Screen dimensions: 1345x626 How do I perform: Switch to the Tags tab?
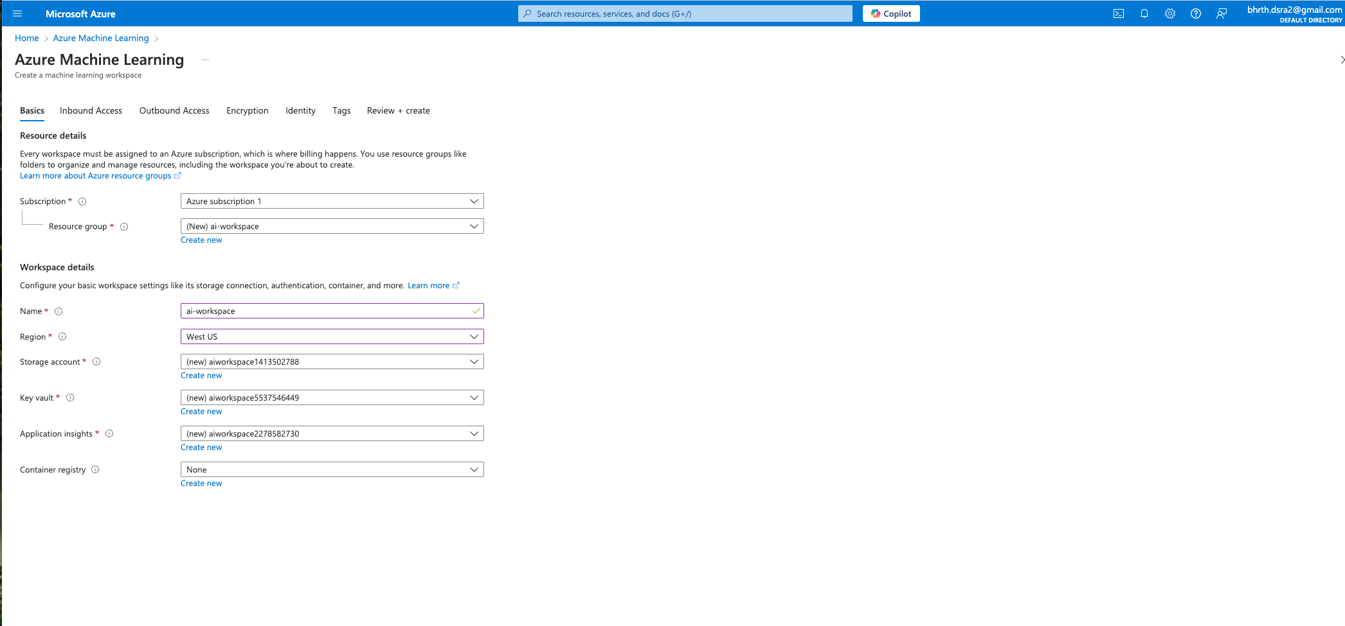(341, 110)
